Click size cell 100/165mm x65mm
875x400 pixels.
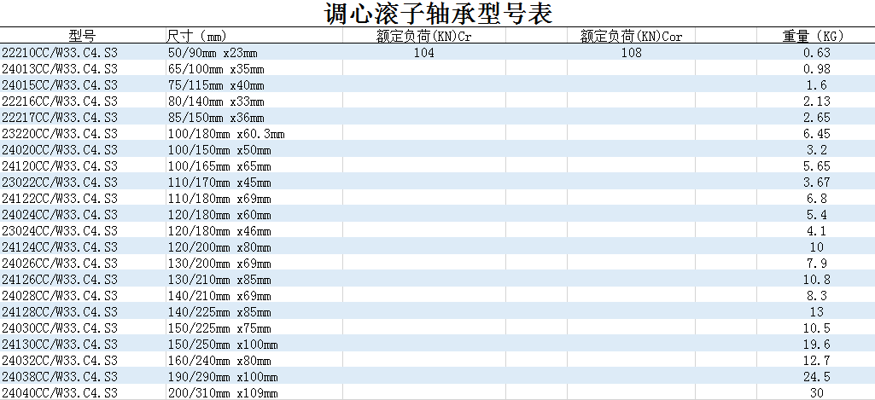219,166
